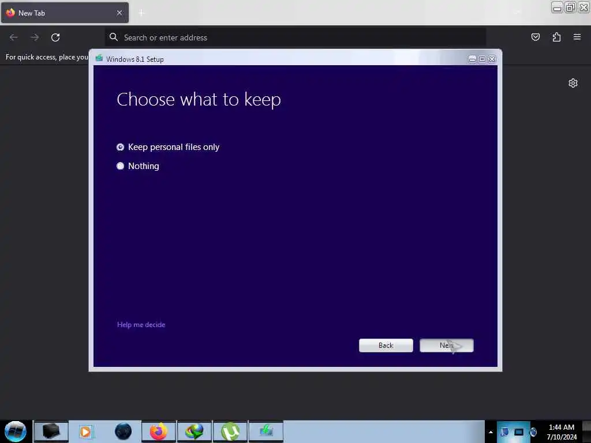
Task: Maximize the Windows 8.1 Setup dialog
Action: (482, 59)
